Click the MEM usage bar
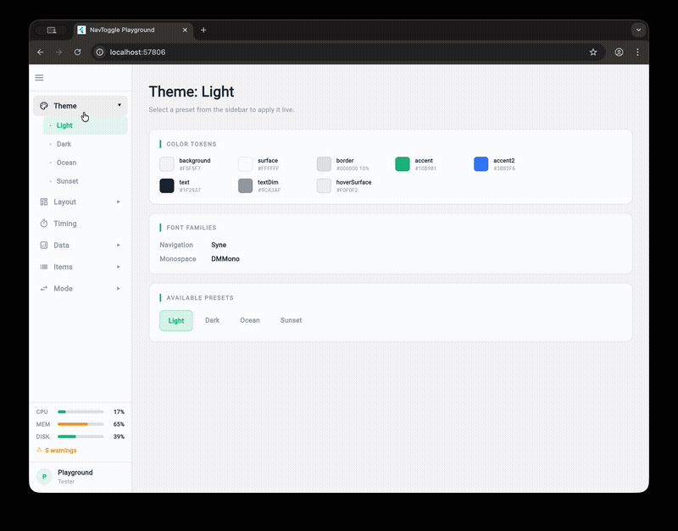Screen dimensions: 678x531 click(x=81, y=424)
